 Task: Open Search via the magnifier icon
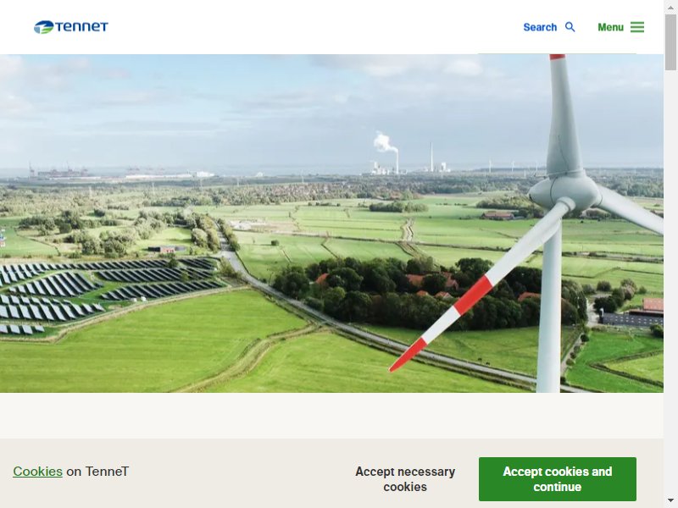[570, 27]
